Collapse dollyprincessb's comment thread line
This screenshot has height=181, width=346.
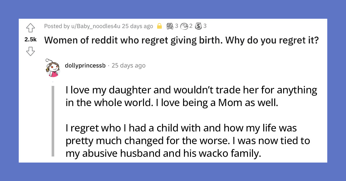click(53, 121)
